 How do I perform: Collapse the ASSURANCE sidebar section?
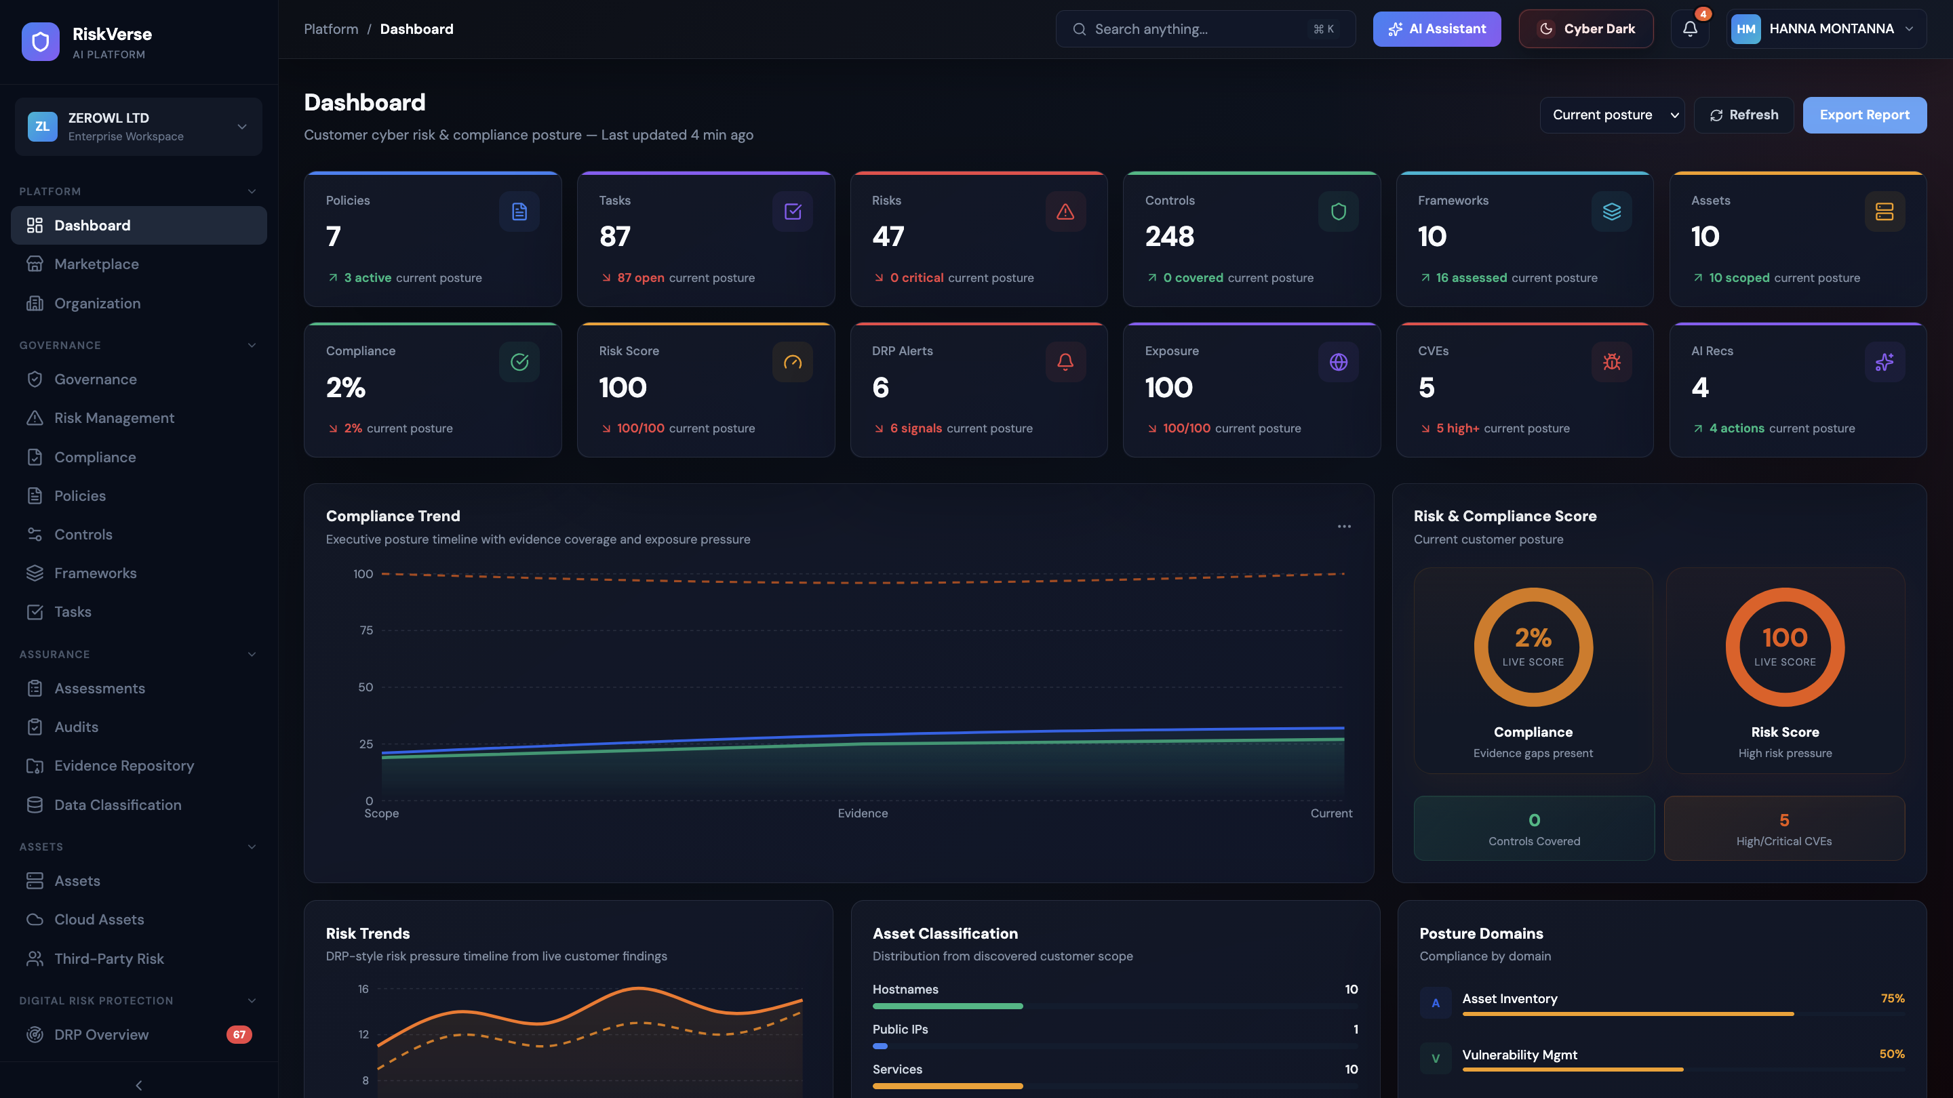tap(252, 654)
